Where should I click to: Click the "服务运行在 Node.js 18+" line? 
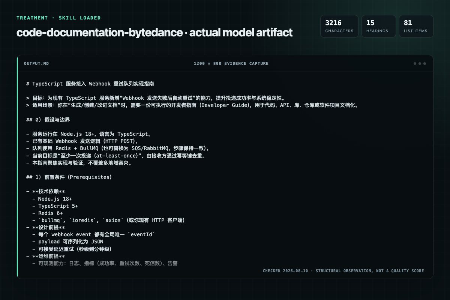(x=88, y=134)
